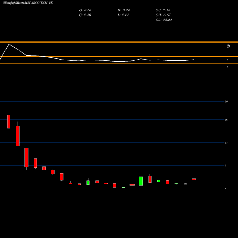Click the OH: 6.67 reading
This screenshot has height=238, width=238.
pos(163,15)
